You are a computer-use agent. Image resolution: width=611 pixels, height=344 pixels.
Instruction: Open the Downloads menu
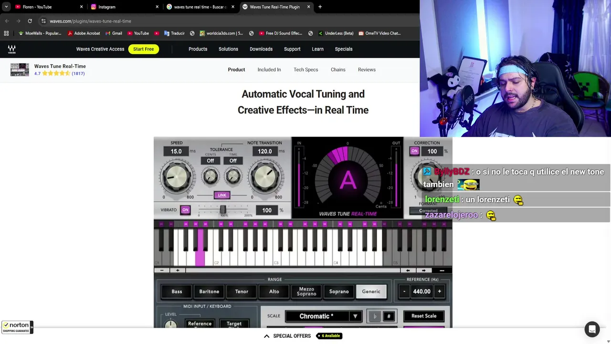pyautogui.click(x=261, y=49)
